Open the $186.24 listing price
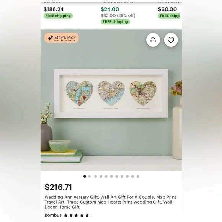Screen dimensions: 222x222 point(54,9)
